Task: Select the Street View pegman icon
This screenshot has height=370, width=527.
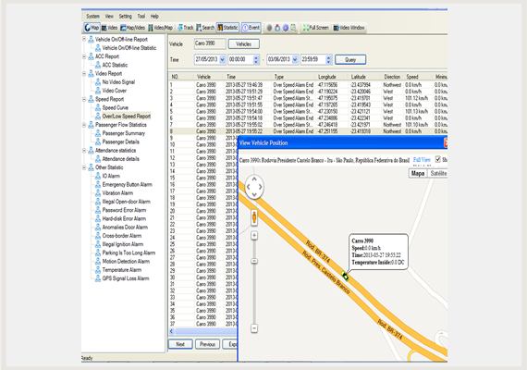Action: click(x=254, y=217)
